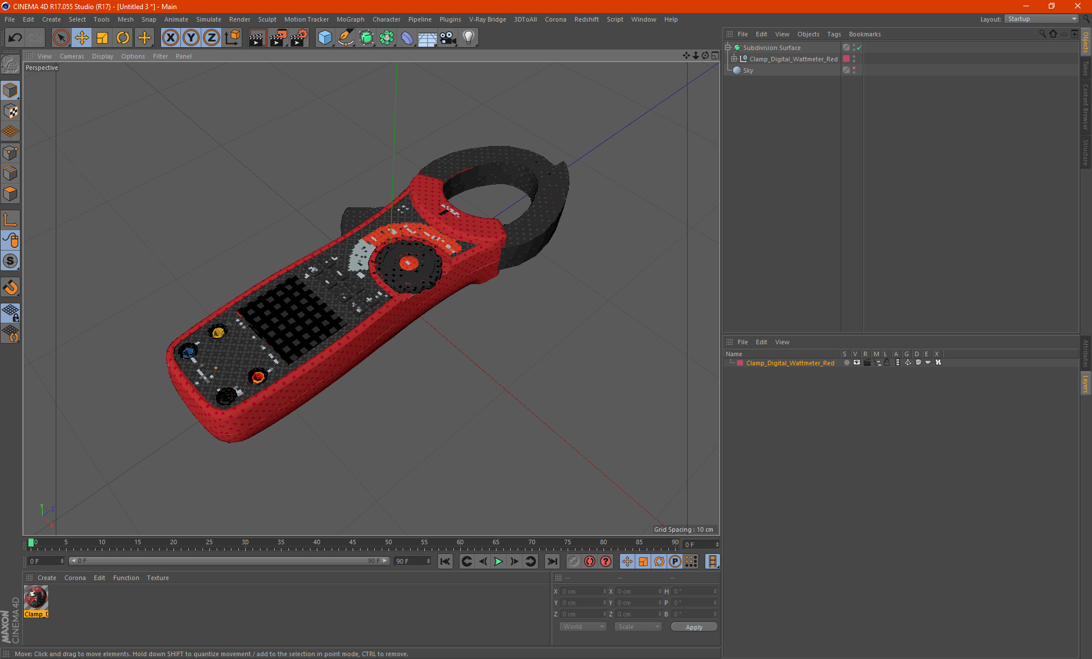The image size is (1092, 659).
Task: Toggle the Y-axis lock
Action: click(x=191, y=38)
